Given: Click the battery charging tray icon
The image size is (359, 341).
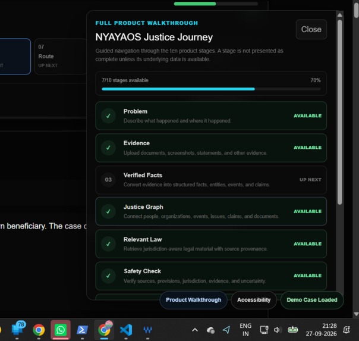Looking at the screenshot, I should [x=292, y=330].
